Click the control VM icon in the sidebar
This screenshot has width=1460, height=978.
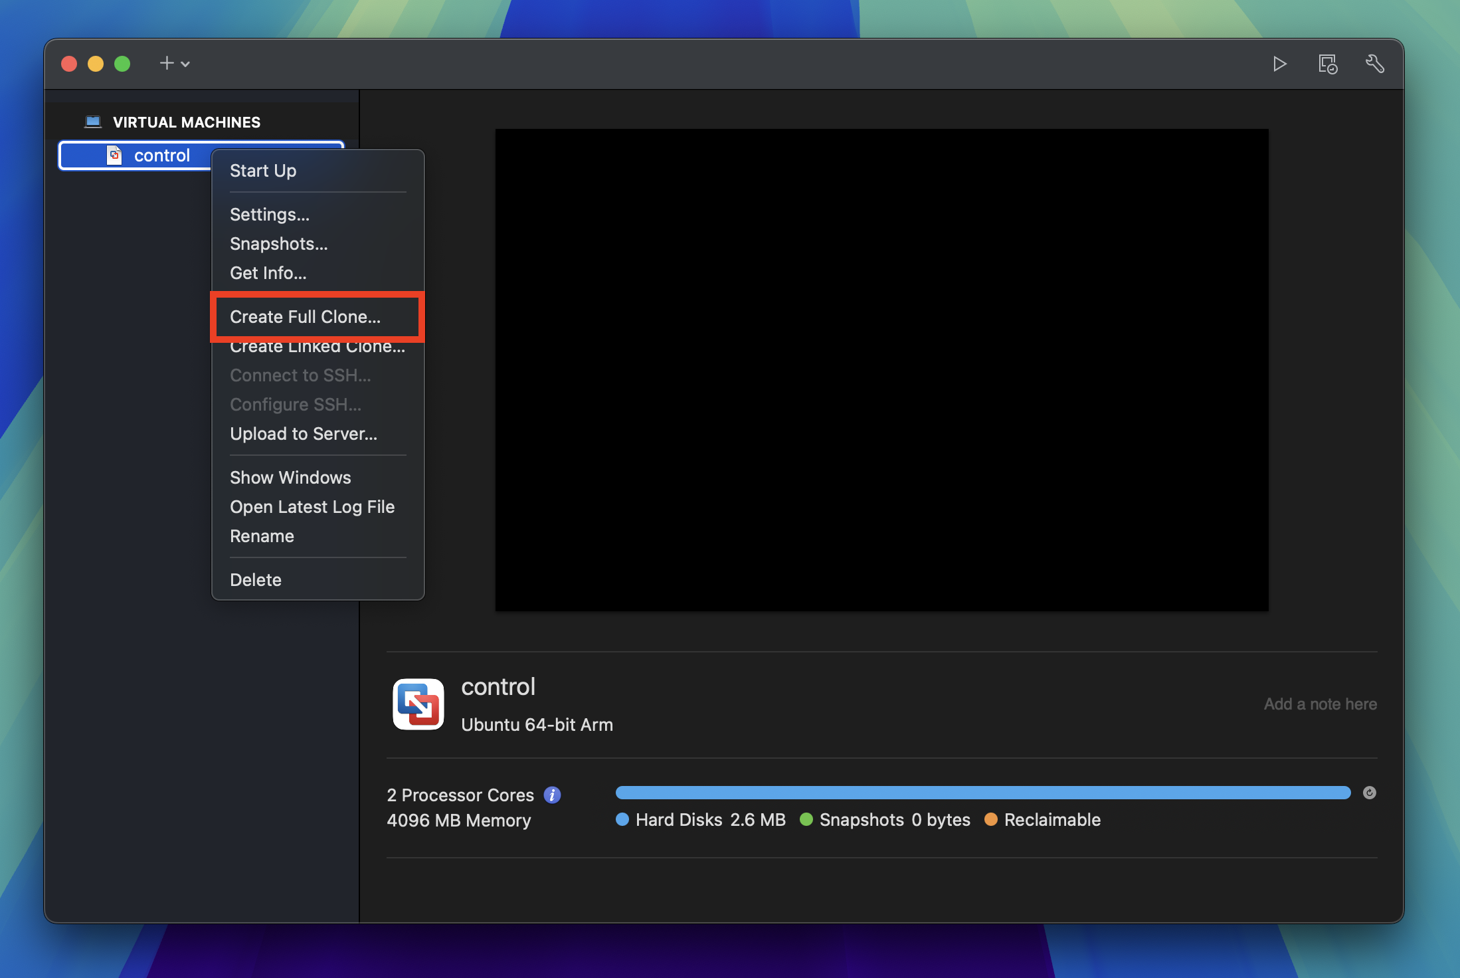(x=114, y=155)
